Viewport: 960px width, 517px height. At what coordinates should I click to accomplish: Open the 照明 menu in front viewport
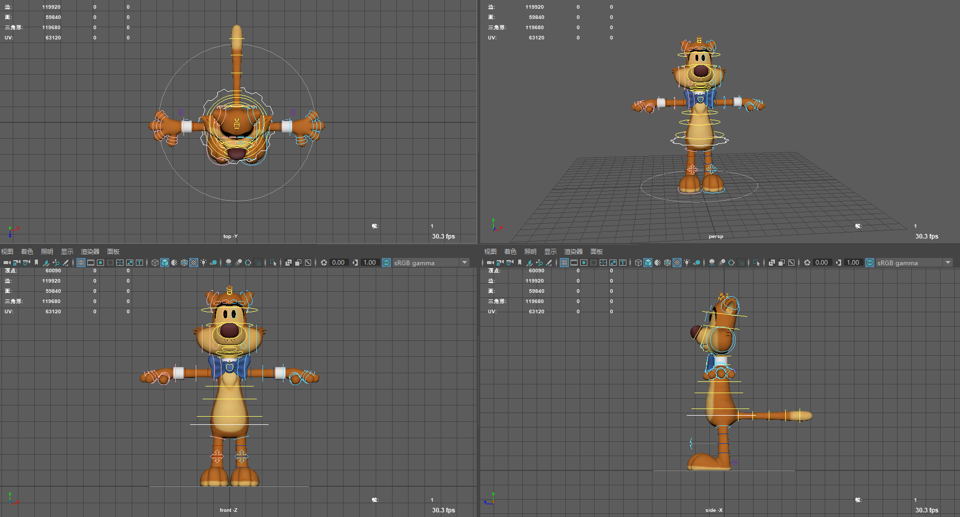coord(47,251)
